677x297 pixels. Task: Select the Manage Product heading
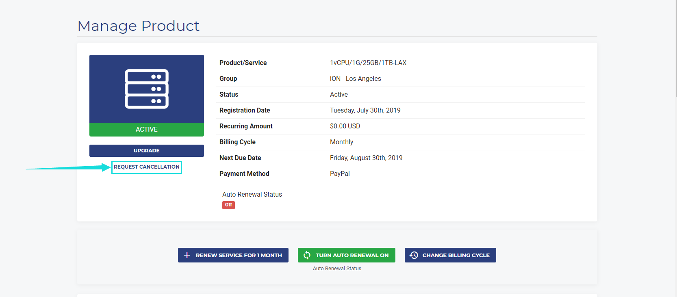click(139, 26)
